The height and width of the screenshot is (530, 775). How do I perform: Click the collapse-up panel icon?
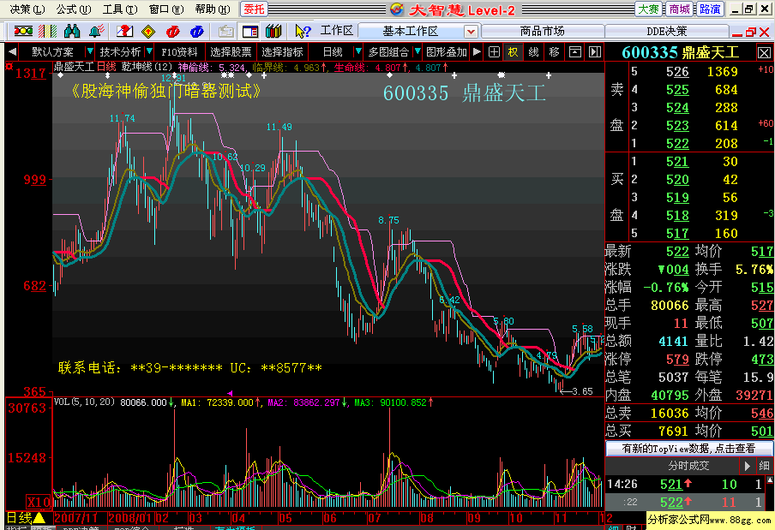575,52
